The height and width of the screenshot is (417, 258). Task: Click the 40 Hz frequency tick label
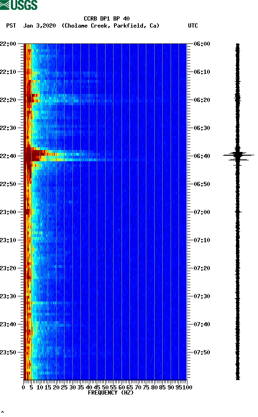89,388
